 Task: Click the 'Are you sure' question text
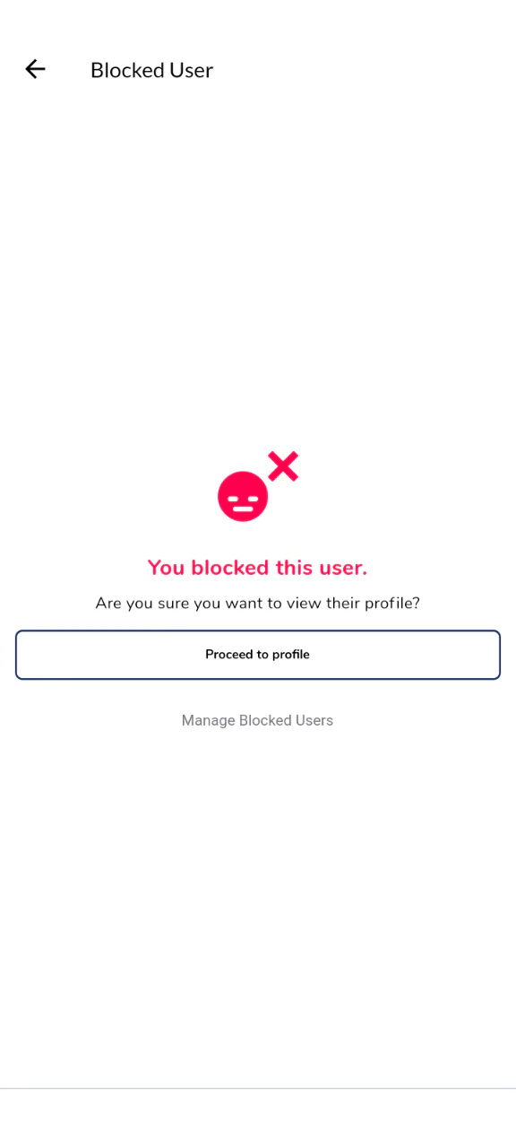pyautogui.click(x=257, y=604)
